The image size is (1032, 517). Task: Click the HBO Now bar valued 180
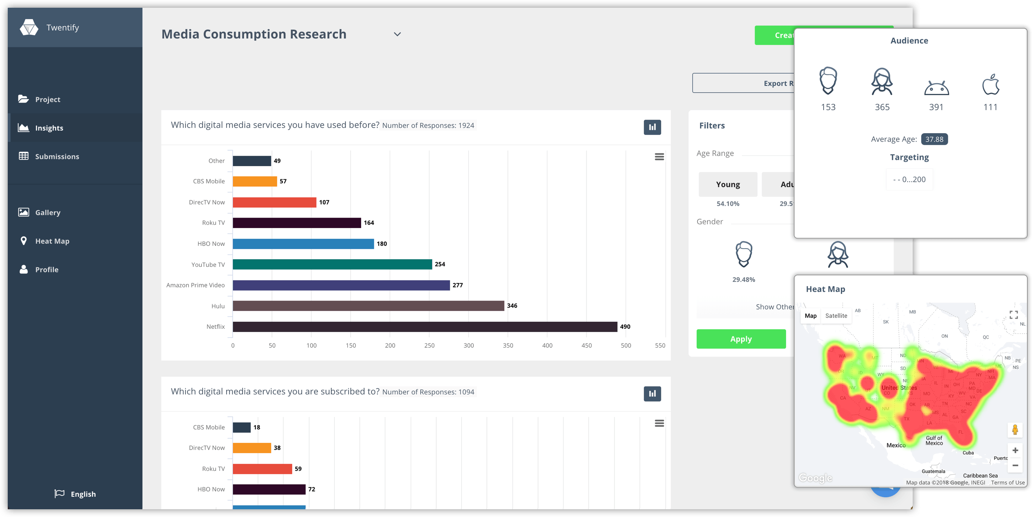303,243
